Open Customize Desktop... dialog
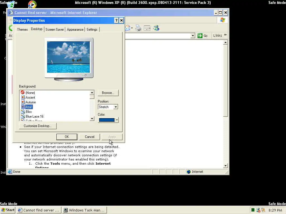 click(x=38, y=126)
